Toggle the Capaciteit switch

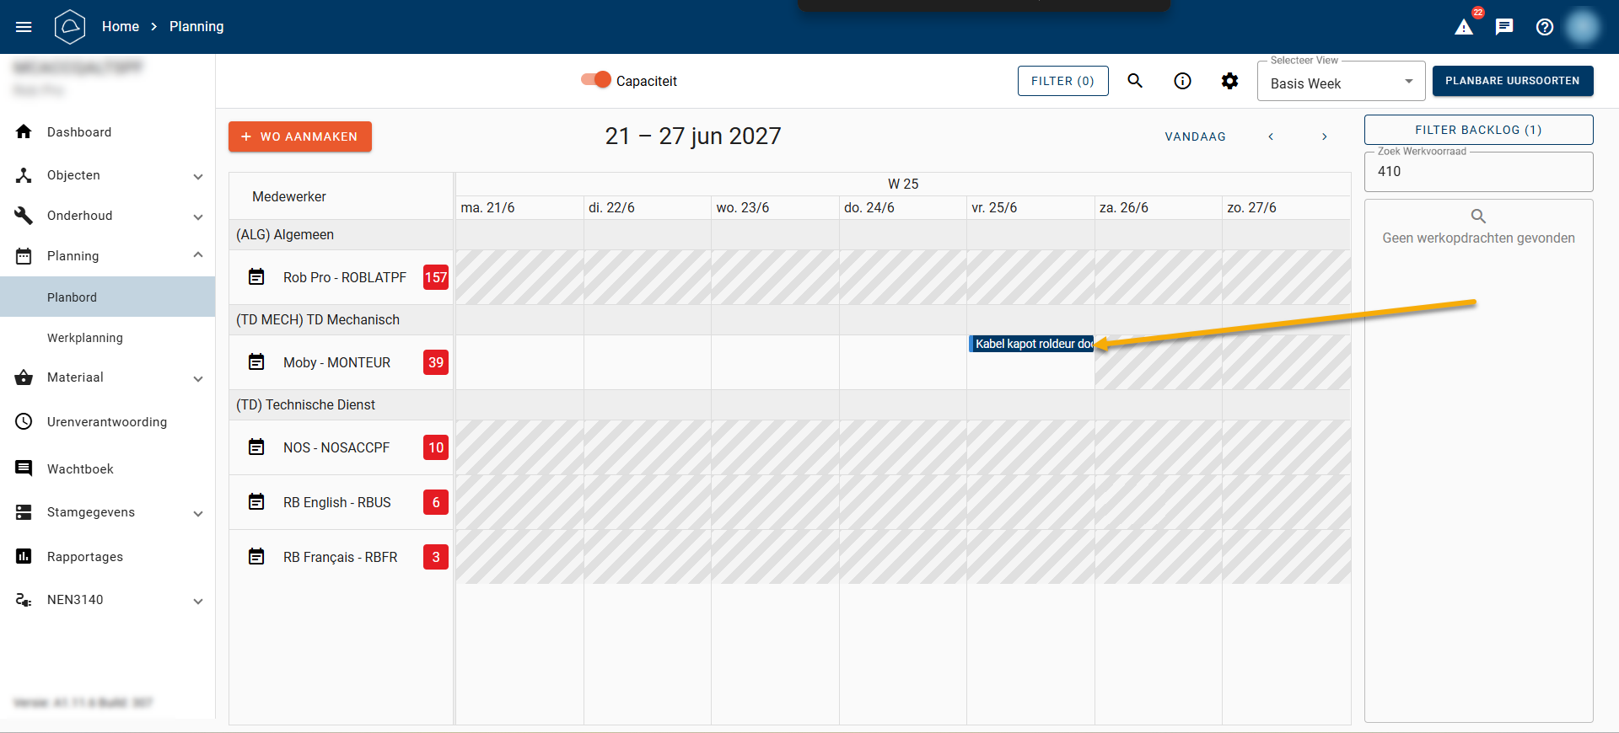tap(596, 80)
